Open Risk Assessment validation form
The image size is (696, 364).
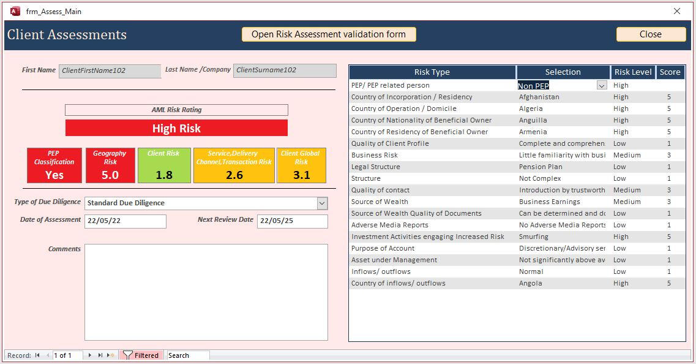tap(329, 34)
